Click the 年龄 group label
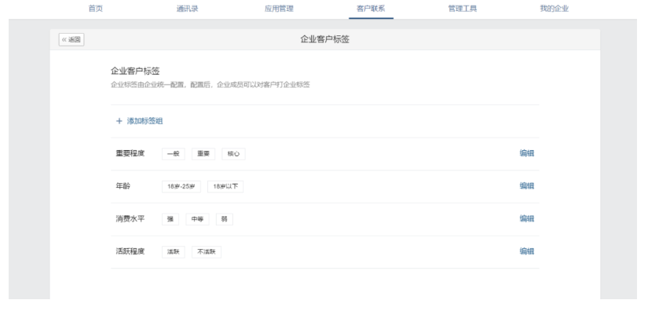Viewport: 648px width, 311px height. coord(123,186)
